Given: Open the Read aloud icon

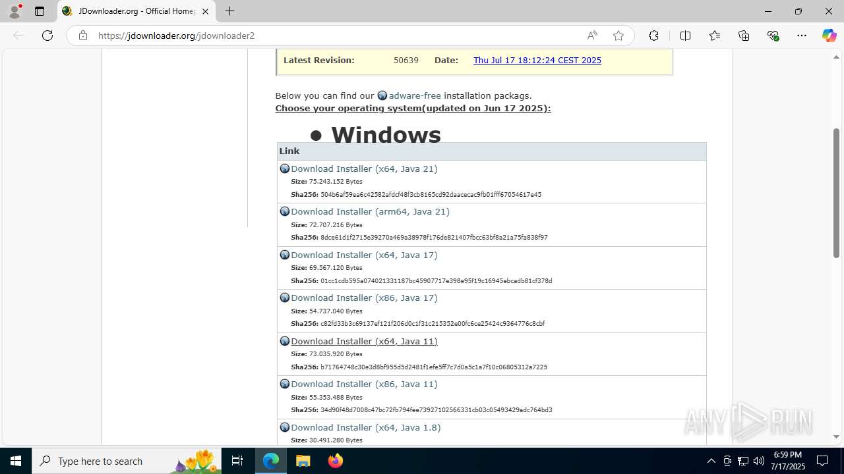Looking at the screenshot, I should pos(592,36).
